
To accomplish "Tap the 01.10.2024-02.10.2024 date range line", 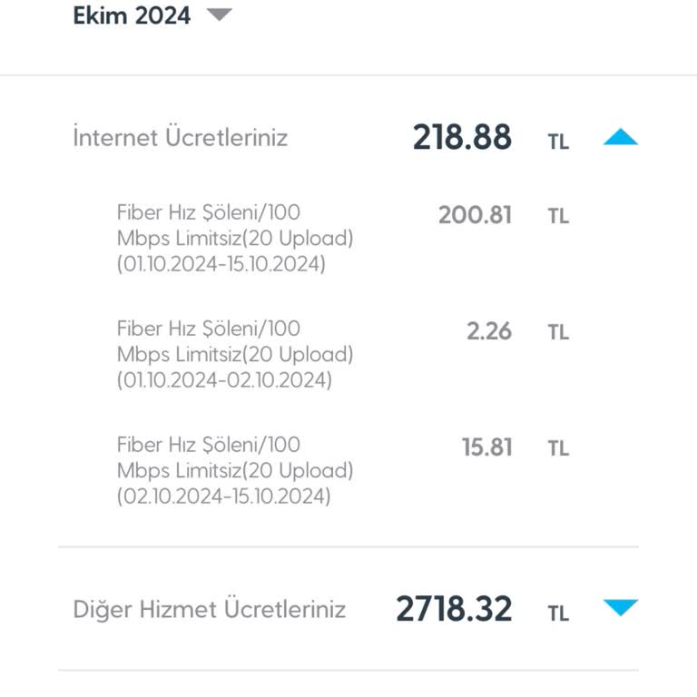I will point(224,381).
